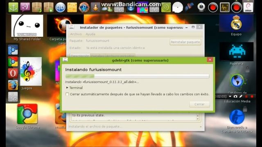Viewport: 262px width, 147px height.
Task: Click the installing .deb filename text
Action: (102, 82)
